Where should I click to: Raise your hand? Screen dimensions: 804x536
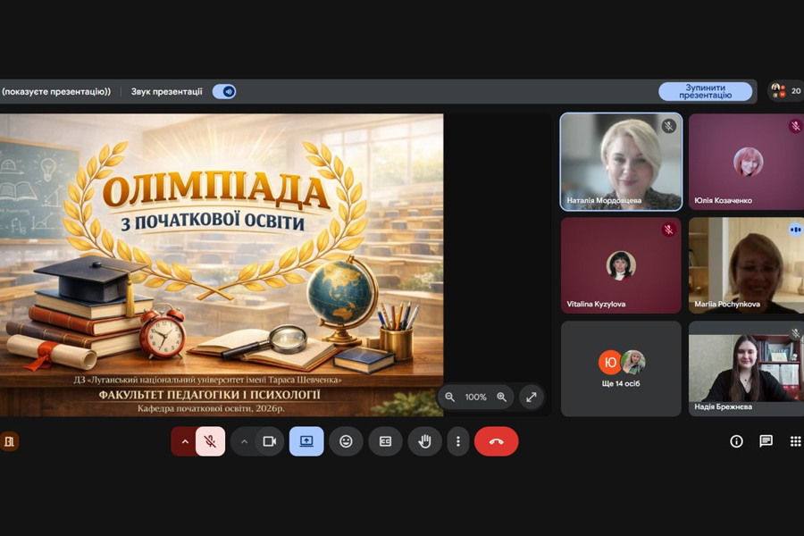pyautogui.click(x=425, y=441)
